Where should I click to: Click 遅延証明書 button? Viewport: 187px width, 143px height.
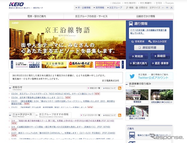pyautogui.click(x=149, y=48)
